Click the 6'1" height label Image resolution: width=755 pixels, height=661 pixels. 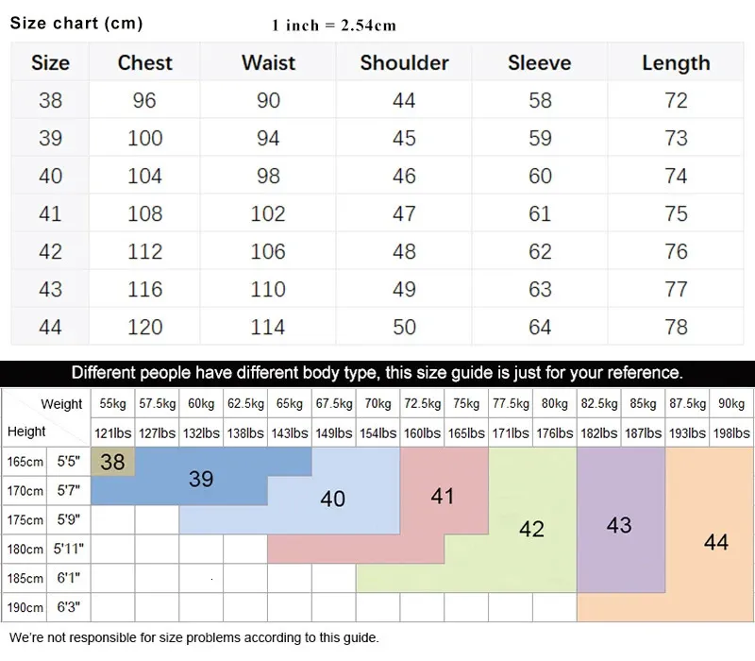(x=69, y=578)
